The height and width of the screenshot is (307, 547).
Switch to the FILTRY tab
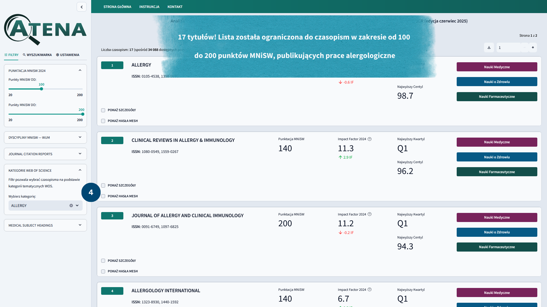tap(11, 55)
